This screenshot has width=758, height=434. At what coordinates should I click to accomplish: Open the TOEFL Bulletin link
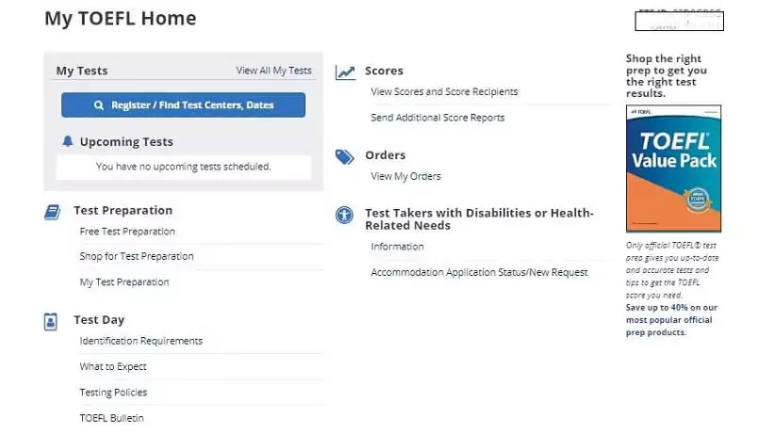pyautogui.click(x=112, y=418)
